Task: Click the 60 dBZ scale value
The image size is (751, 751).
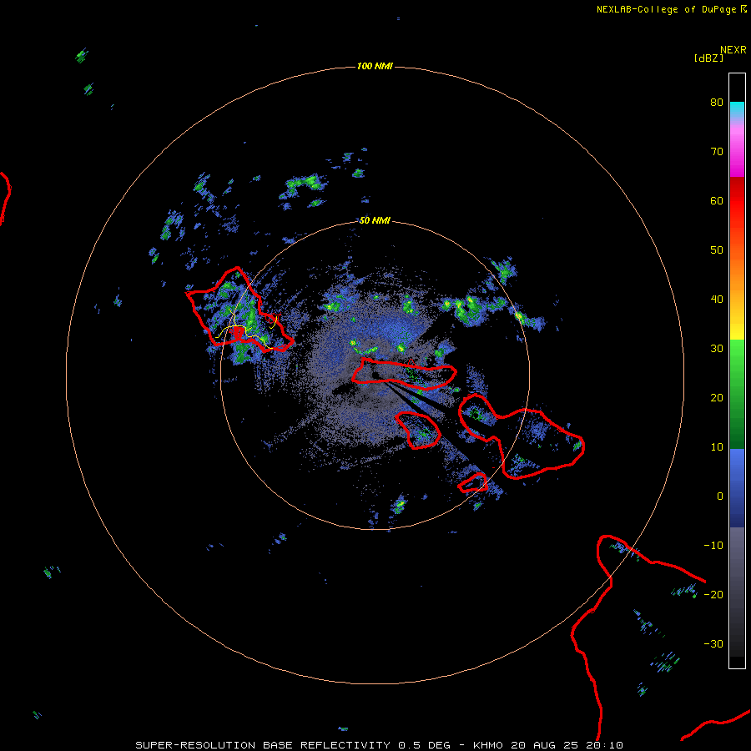Action: 717,200
